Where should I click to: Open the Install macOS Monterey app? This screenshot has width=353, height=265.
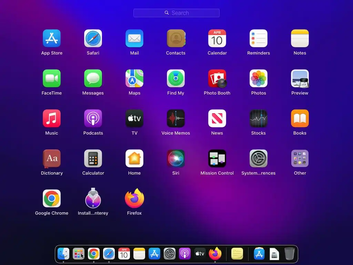(x=93, y=198)
